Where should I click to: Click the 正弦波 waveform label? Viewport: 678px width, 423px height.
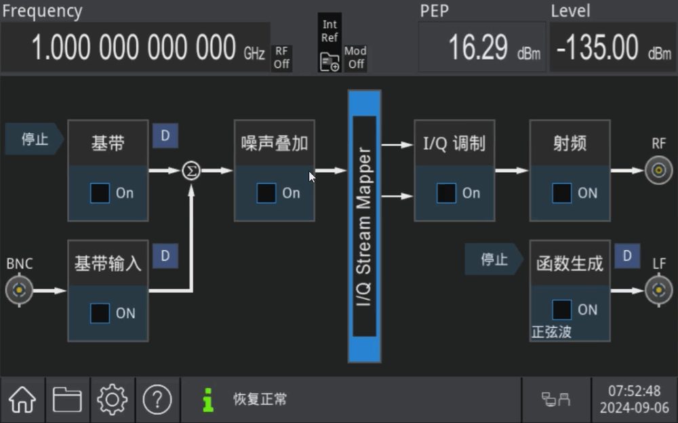click(x=551, y=332)
